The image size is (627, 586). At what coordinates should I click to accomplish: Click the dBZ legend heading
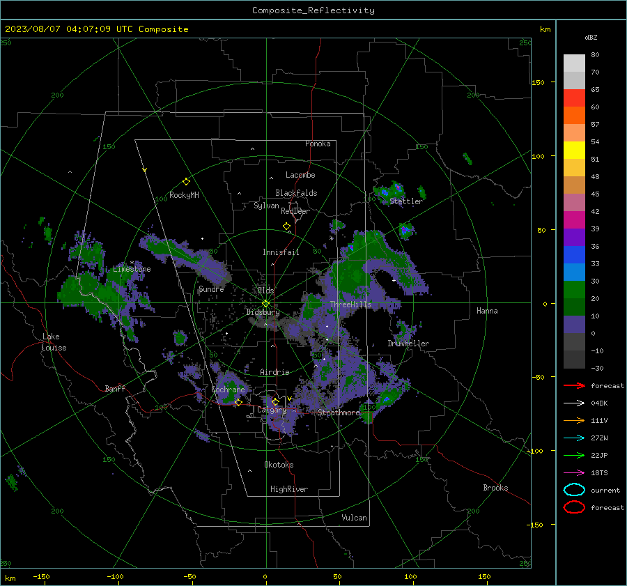point(591,38)
